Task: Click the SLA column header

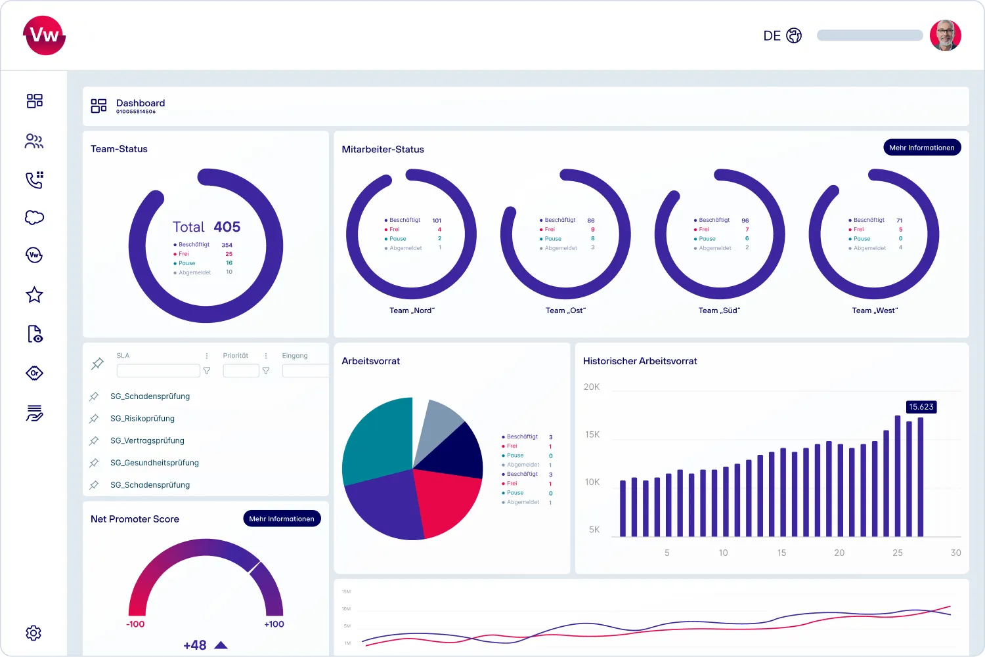Action: (x=123, y=356)
